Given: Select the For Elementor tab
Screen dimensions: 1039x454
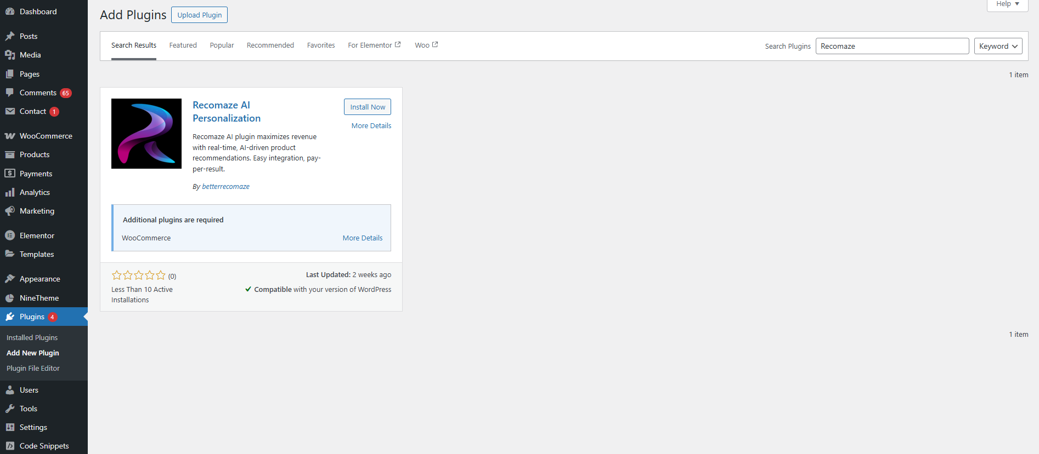Looking at the screenshot, I should (x=374, y=45).
